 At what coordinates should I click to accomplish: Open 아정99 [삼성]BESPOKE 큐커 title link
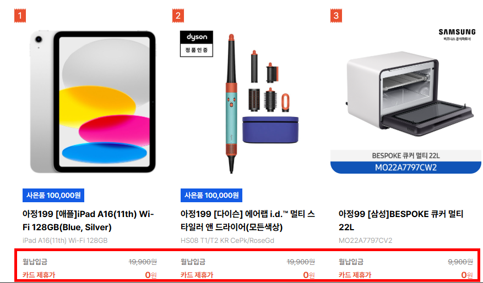(401, 220)
